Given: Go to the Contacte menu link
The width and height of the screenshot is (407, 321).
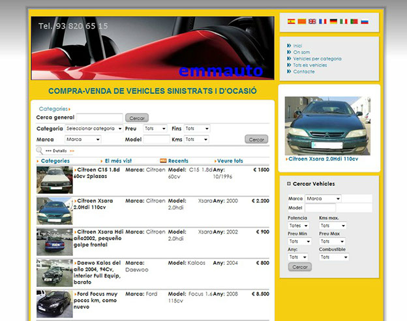Looking at the screenshot, I should 304,72.
